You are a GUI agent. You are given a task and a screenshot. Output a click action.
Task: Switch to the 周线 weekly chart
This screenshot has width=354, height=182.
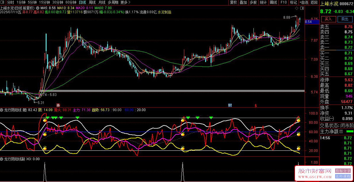(x=92, y=2)
